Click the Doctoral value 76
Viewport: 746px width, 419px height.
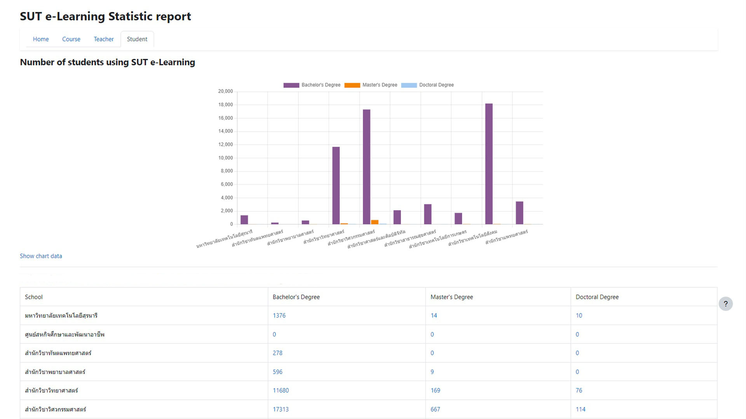pos(579,390)
